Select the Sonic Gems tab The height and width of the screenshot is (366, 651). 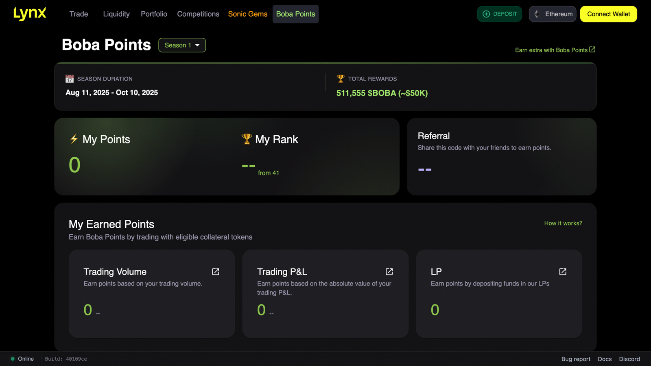pos(247,14)
